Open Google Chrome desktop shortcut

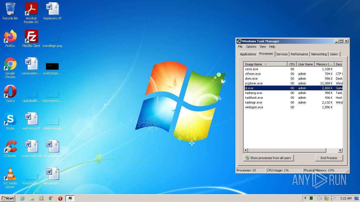10,68
